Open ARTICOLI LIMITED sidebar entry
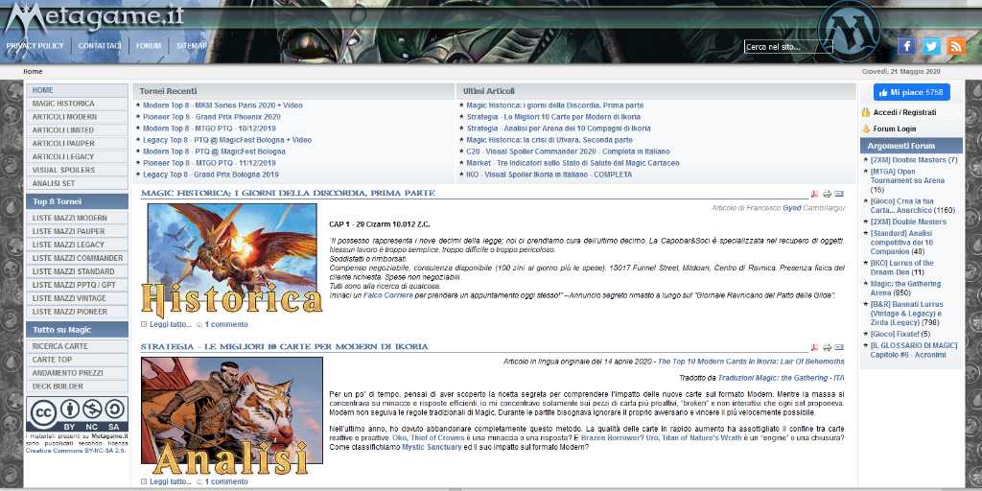 tap(77, 130)
